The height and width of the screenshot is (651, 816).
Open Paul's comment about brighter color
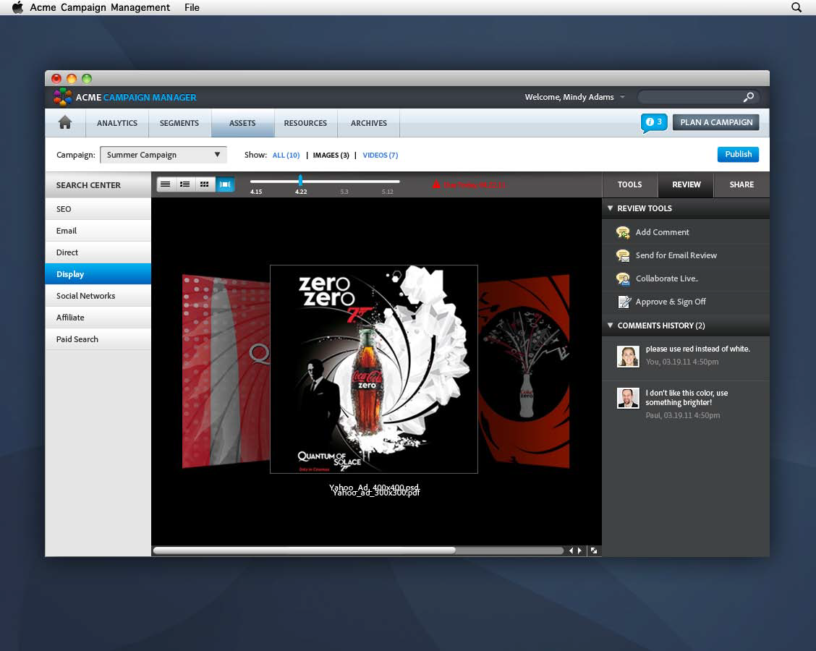point(687,398)
